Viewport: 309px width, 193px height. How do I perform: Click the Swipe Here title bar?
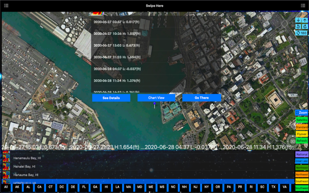(x=155, y=6)
